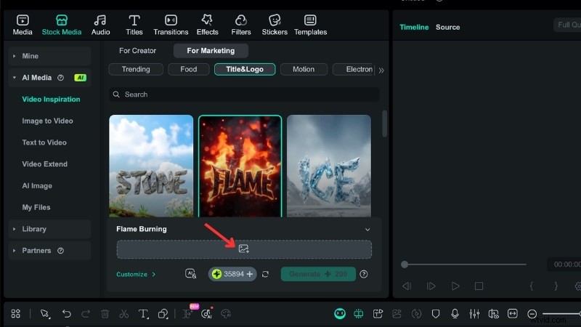581x327 pixels.
Task: Select the Text tool in bottom toolbar
Action: click(x=143, y=314)
